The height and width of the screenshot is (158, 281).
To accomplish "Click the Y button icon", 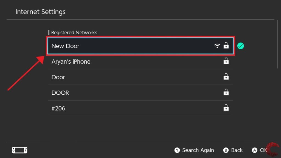I will click(177, 150).
